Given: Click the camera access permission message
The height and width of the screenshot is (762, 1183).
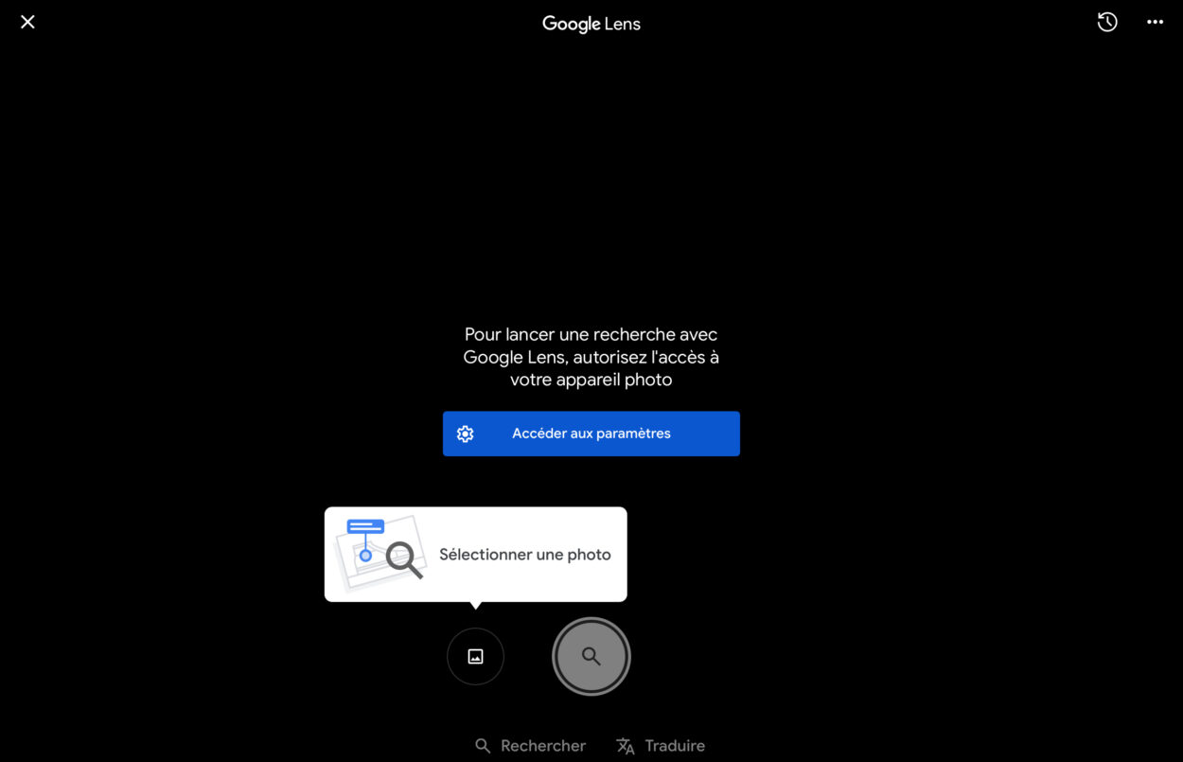Looking at the screenshot, I should (591, 357).
